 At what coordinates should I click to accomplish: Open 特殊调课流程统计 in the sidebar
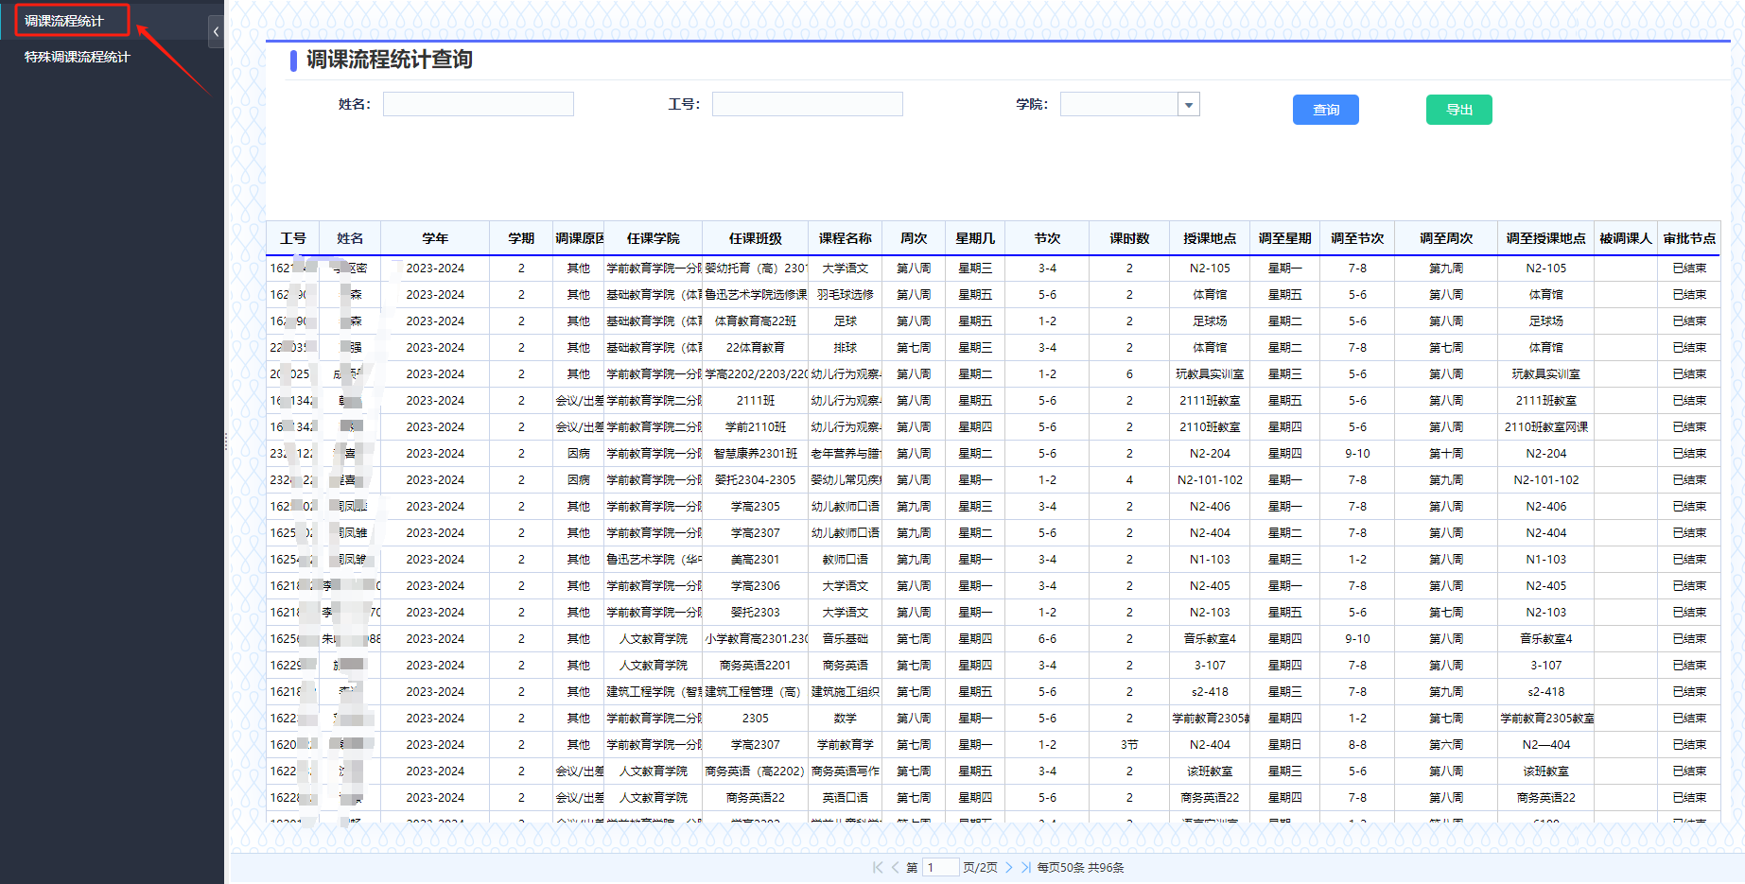click(78, 57)
